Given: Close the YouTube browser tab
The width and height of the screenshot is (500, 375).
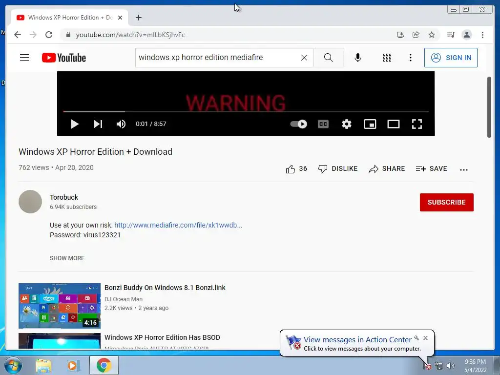Looking at the screenshot, I should click(x=120, y=18).
